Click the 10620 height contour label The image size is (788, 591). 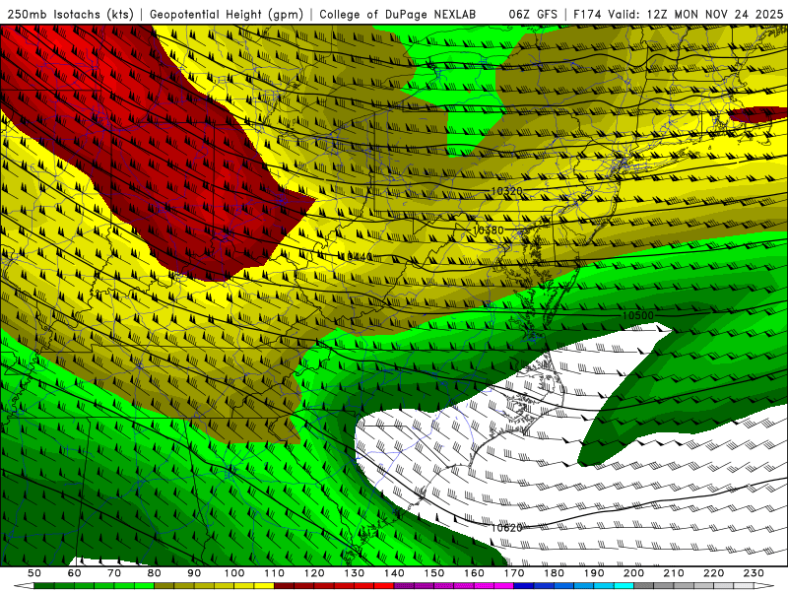tap(506, 528)
